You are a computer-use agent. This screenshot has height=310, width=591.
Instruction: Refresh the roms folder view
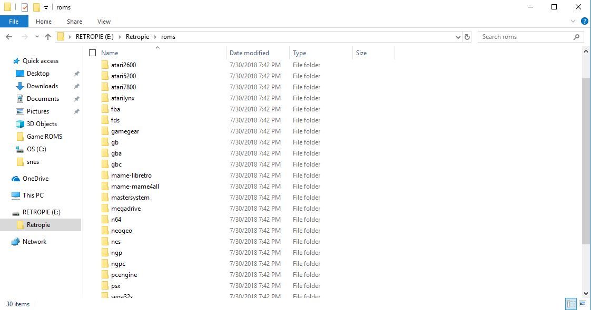(467, 37)
